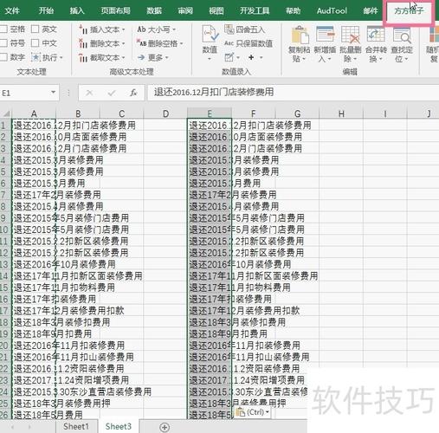Click the Name Box showing E1
Viewport: 439px width, 433px height.
[25, 93]
